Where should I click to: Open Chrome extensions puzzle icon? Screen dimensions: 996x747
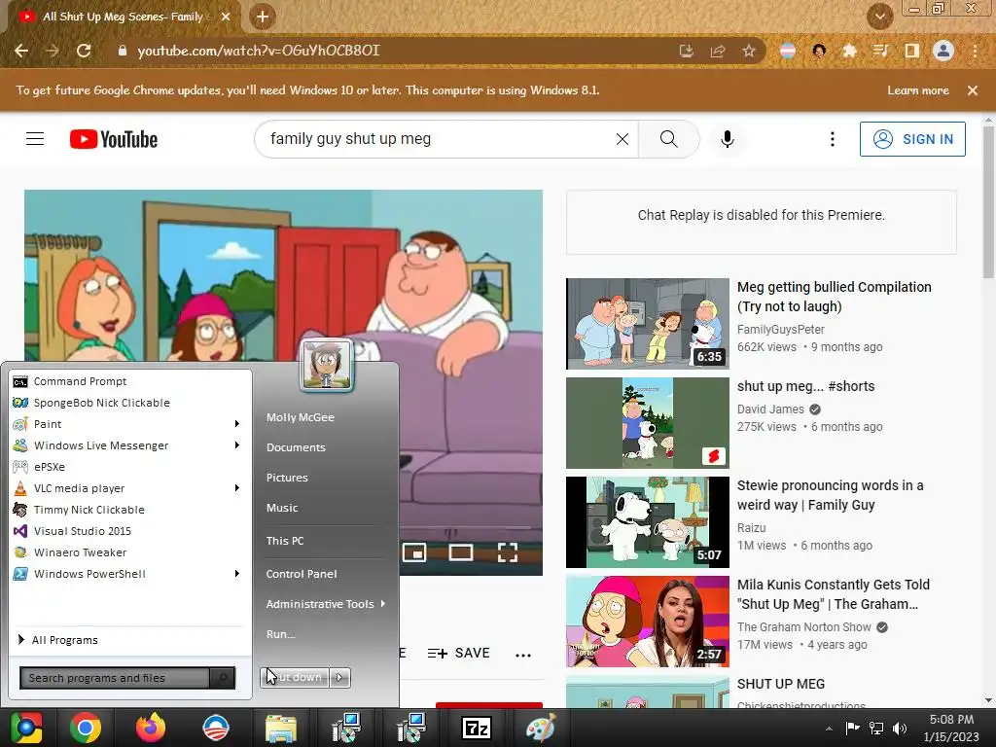tap(850, 51)
